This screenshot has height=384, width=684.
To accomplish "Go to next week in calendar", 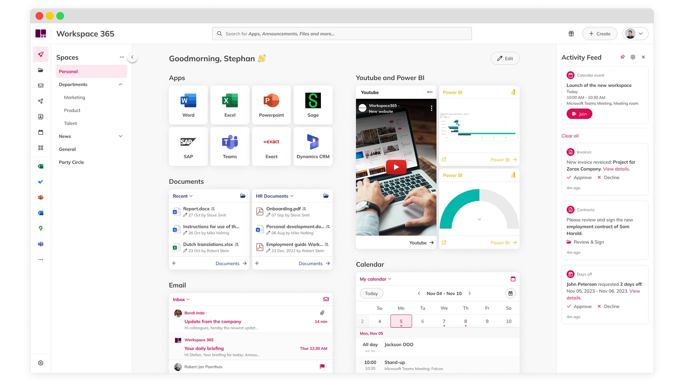I will [470, 293].
